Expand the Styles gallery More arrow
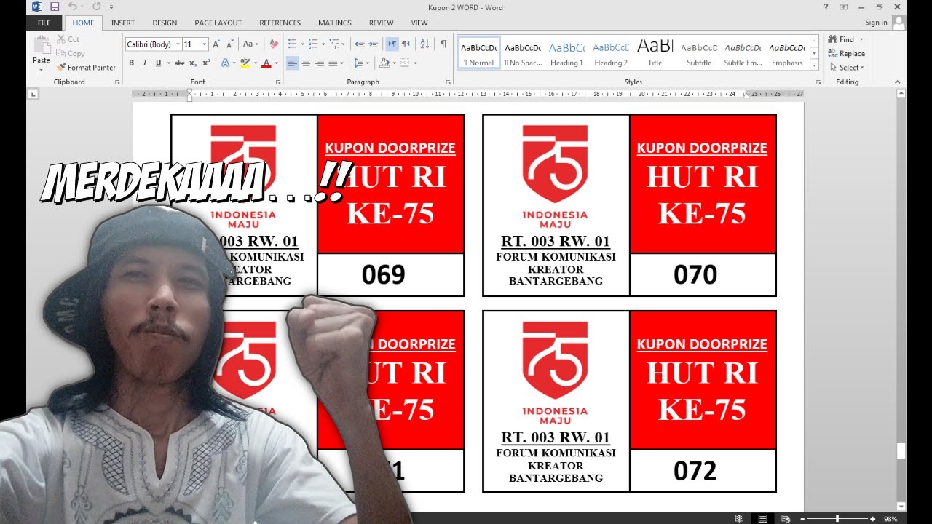This screenshot has height=524, width=932. pyautogui.click(x=814, y=65)
